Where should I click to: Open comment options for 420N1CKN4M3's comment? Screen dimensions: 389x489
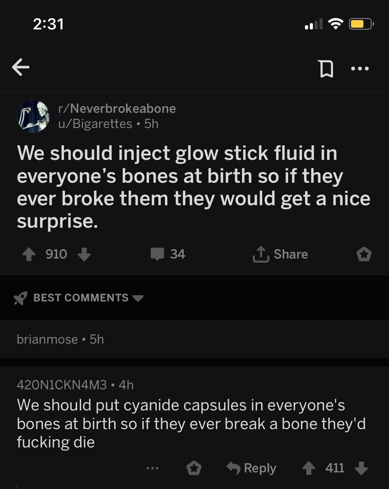(152, 468)
